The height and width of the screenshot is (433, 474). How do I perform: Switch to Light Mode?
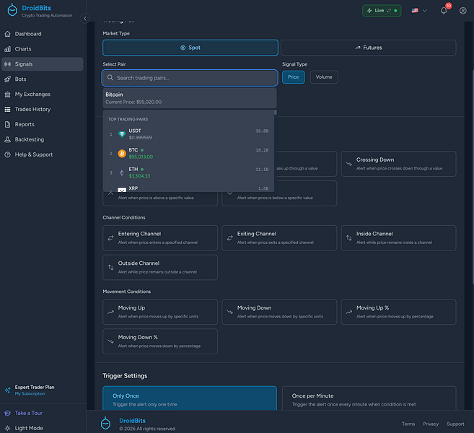(28, 428)
